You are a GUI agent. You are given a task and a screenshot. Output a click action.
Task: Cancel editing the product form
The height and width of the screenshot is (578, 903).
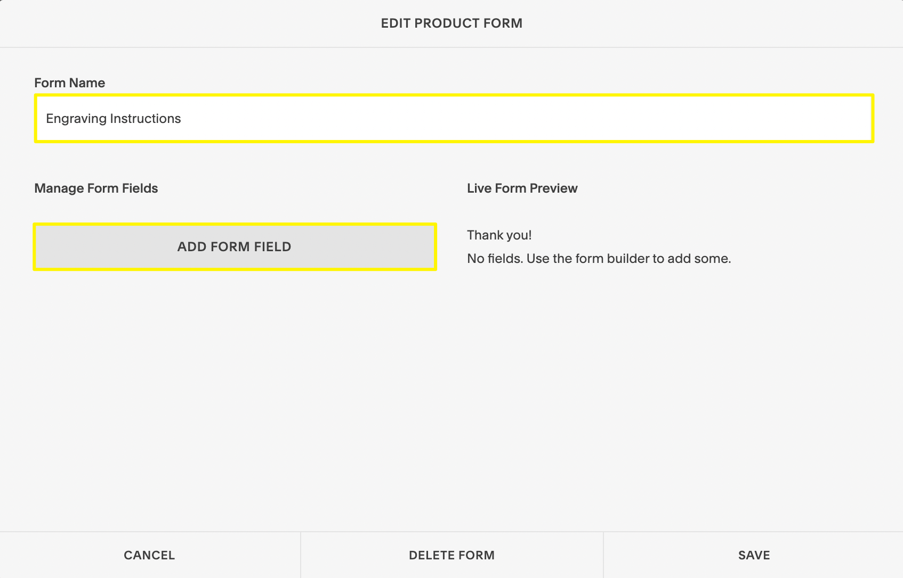point(150,555)
